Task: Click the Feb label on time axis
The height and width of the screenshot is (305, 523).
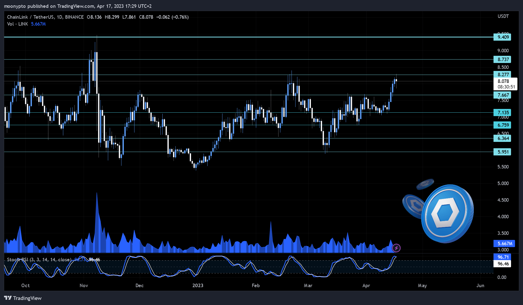Action: [256, 285]
